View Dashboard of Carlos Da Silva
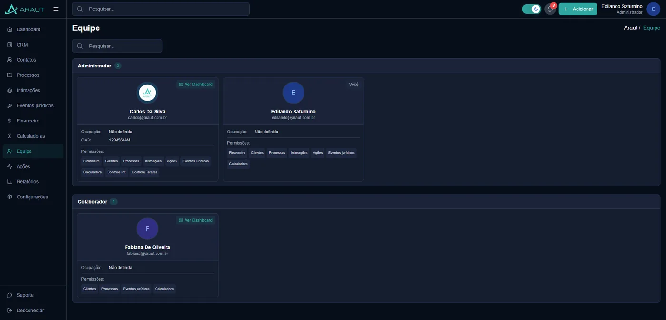 point(196,84)
